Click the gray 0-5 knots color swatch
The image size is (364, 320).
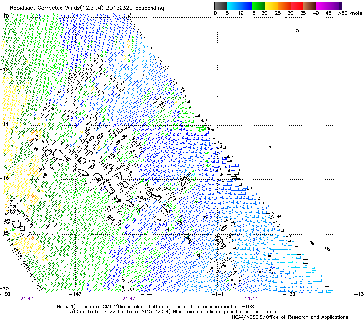coord(220,6)
